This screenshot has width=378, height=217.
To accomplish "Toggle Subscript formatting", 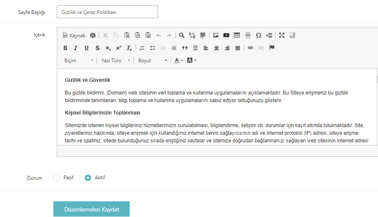I will 108,48.
